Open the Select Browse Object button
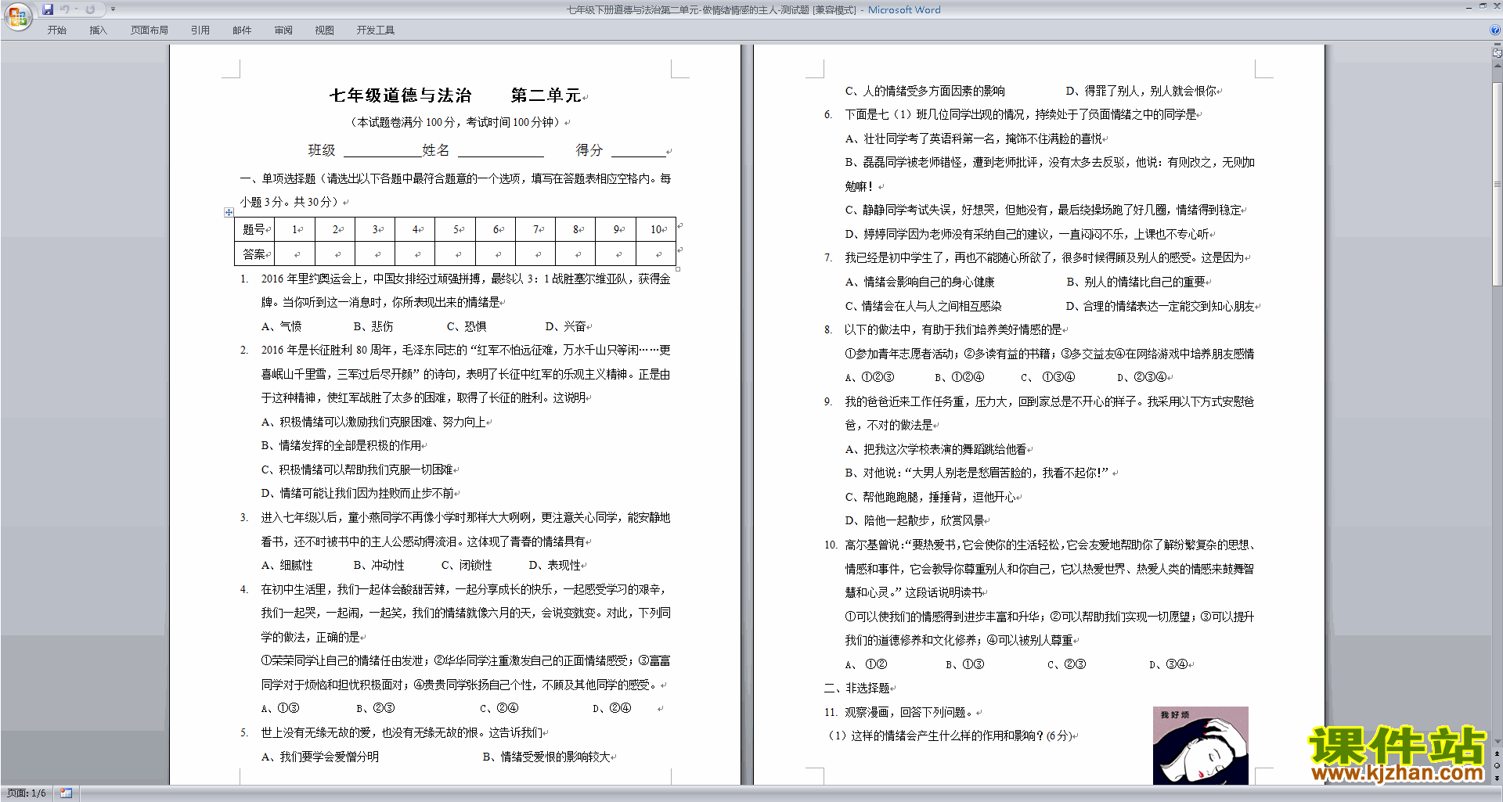1503x802 pixels. pos(1498,766)
